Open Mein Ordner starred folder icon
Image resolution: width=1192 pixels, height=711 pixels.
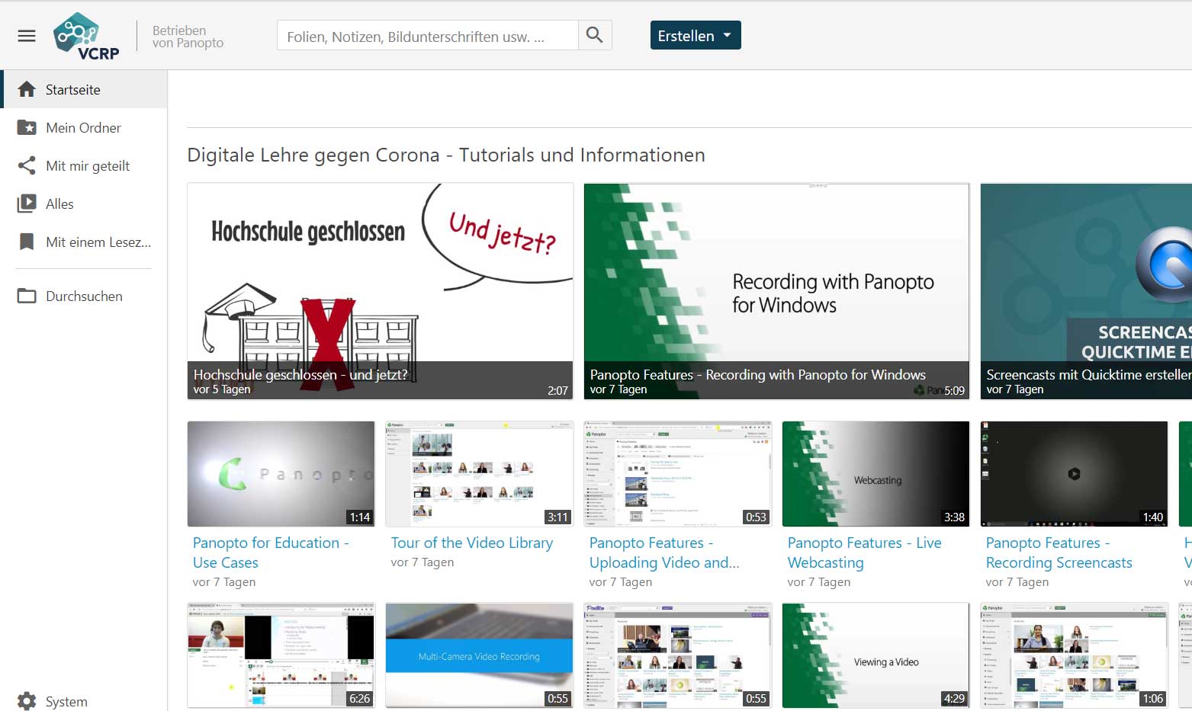coord(27,127)
